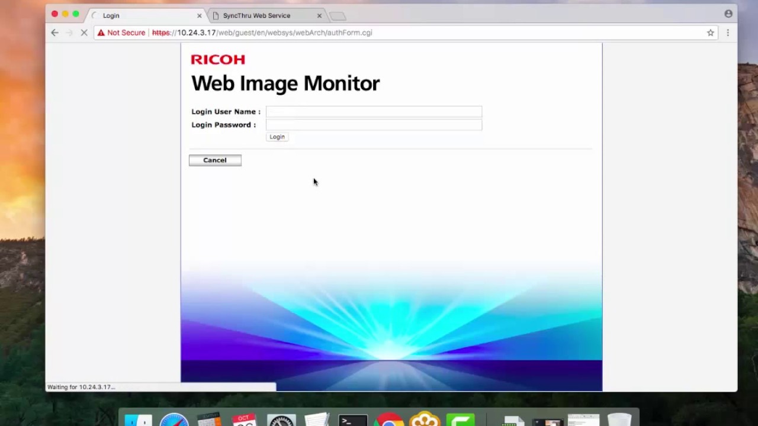This screenshot has height=426, width=758.
Task: Open the Trash in the dock
Action: pyautogui.click(x=619, y=420)
